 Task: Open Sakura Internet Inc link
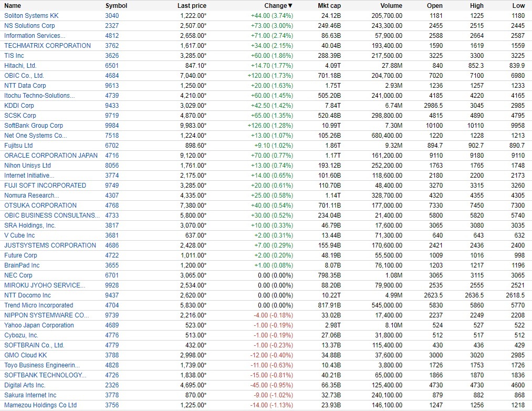(x=30, y=395)
